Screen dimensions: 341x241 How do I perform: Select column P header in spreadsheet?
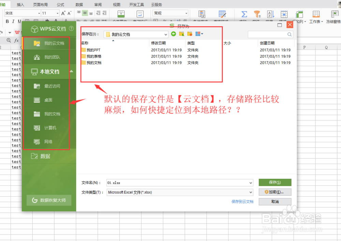305,47
